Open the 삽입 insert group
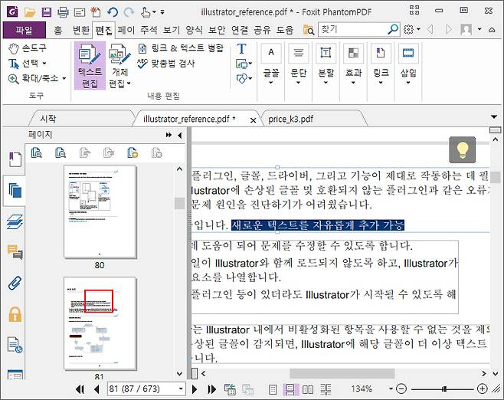 coord(408,64)
